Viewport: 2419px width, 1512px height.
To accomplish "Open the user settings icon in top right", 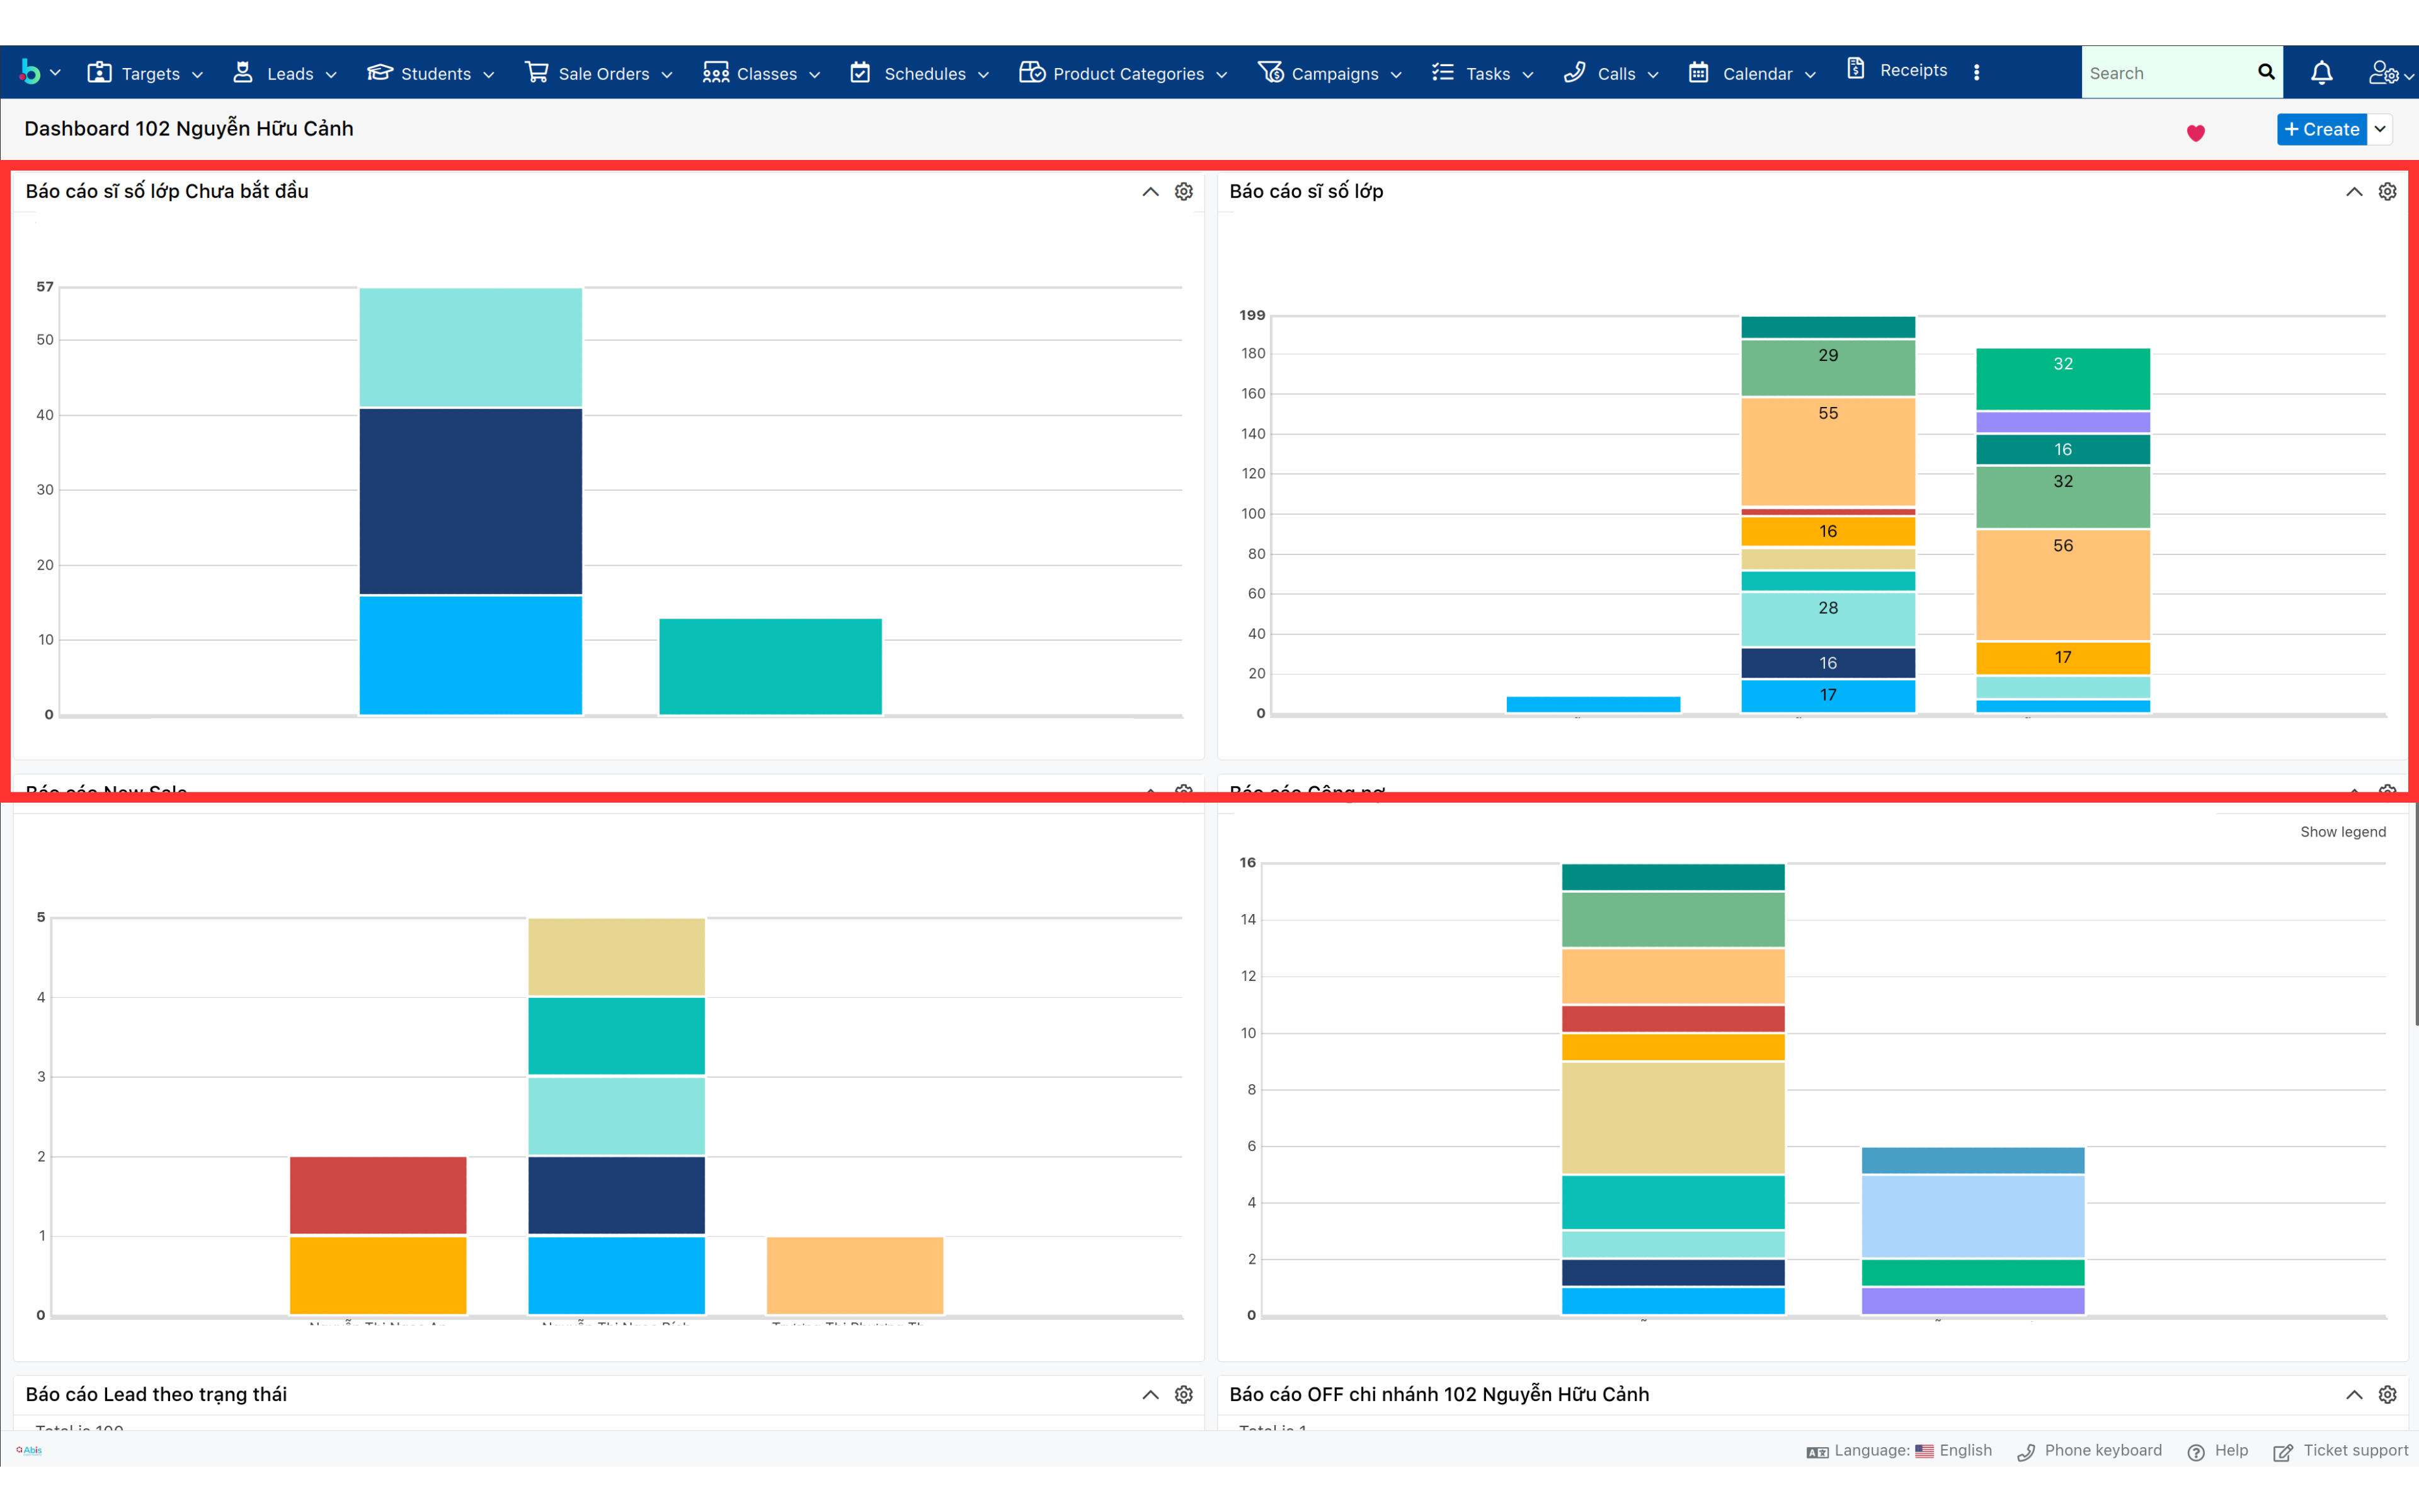I will point(2384,72).
